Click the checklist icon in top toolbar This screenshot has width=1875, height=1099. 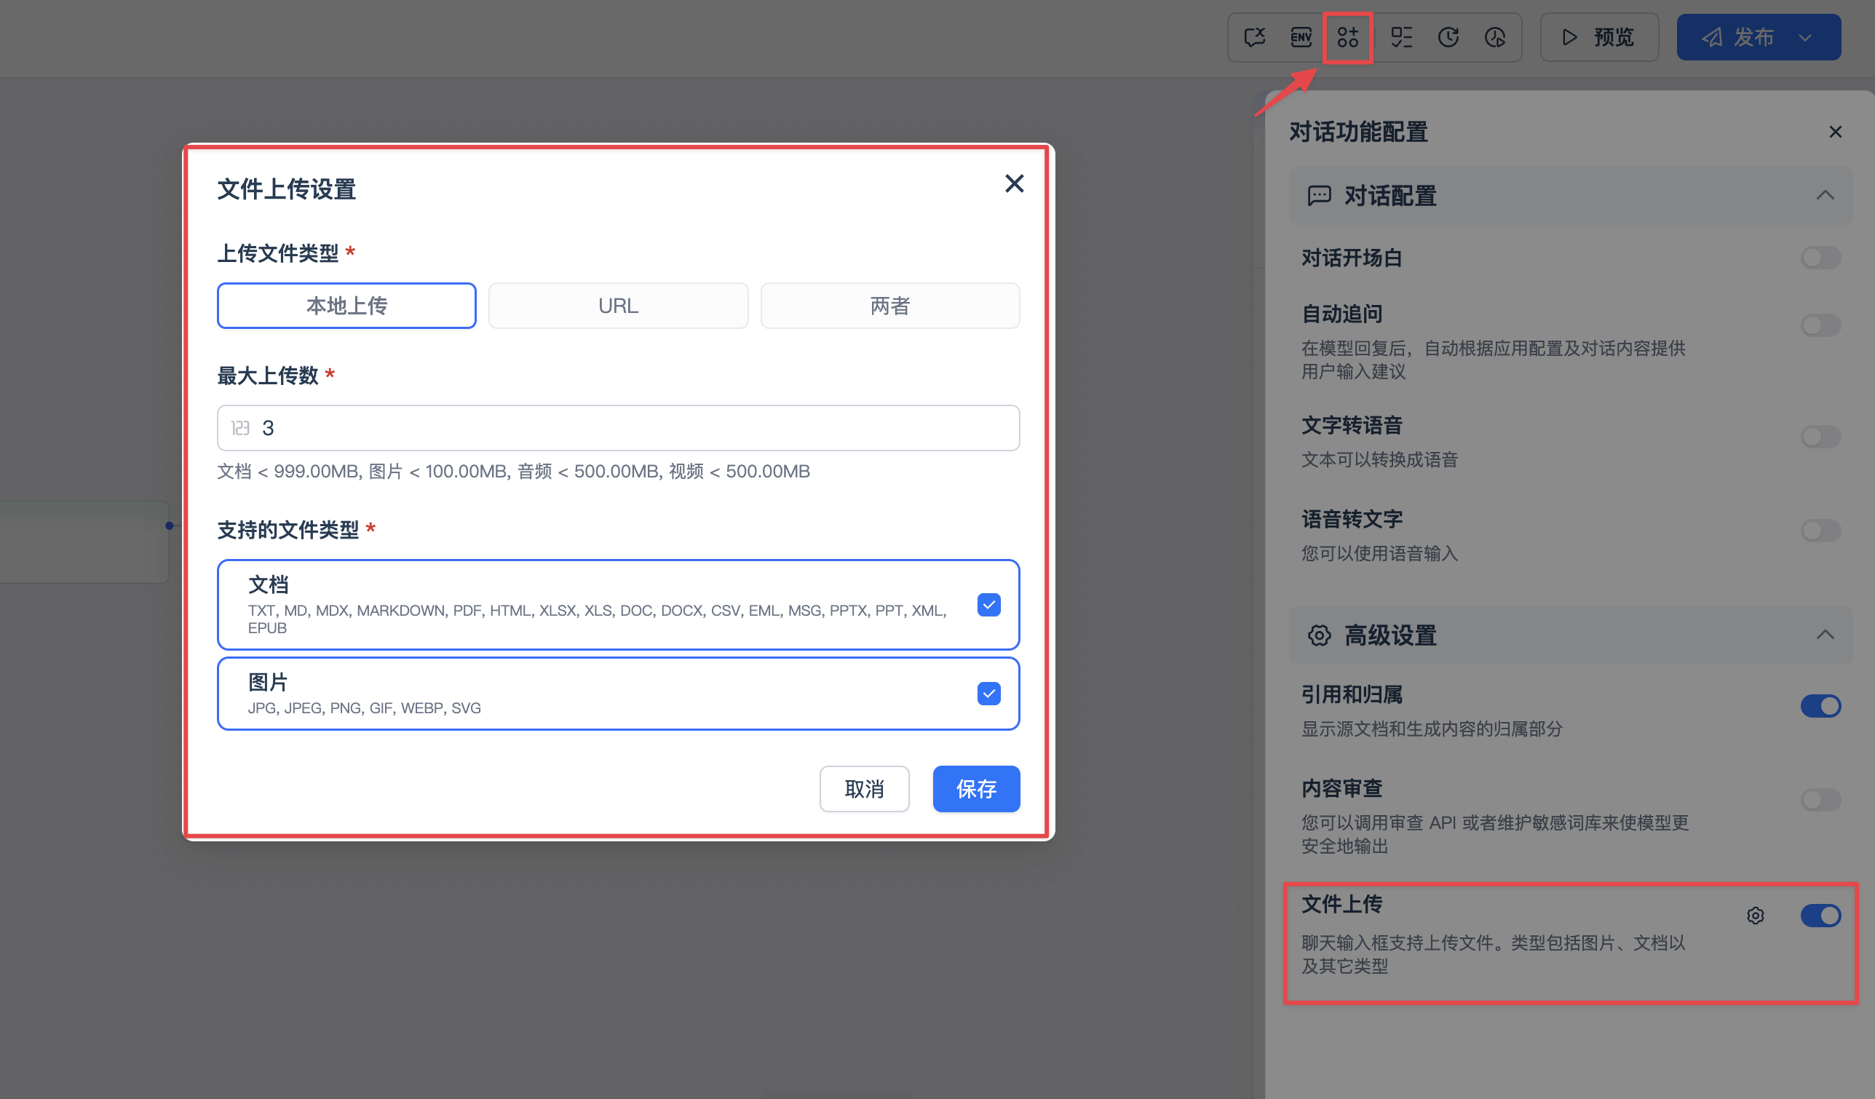(1401, 37)
